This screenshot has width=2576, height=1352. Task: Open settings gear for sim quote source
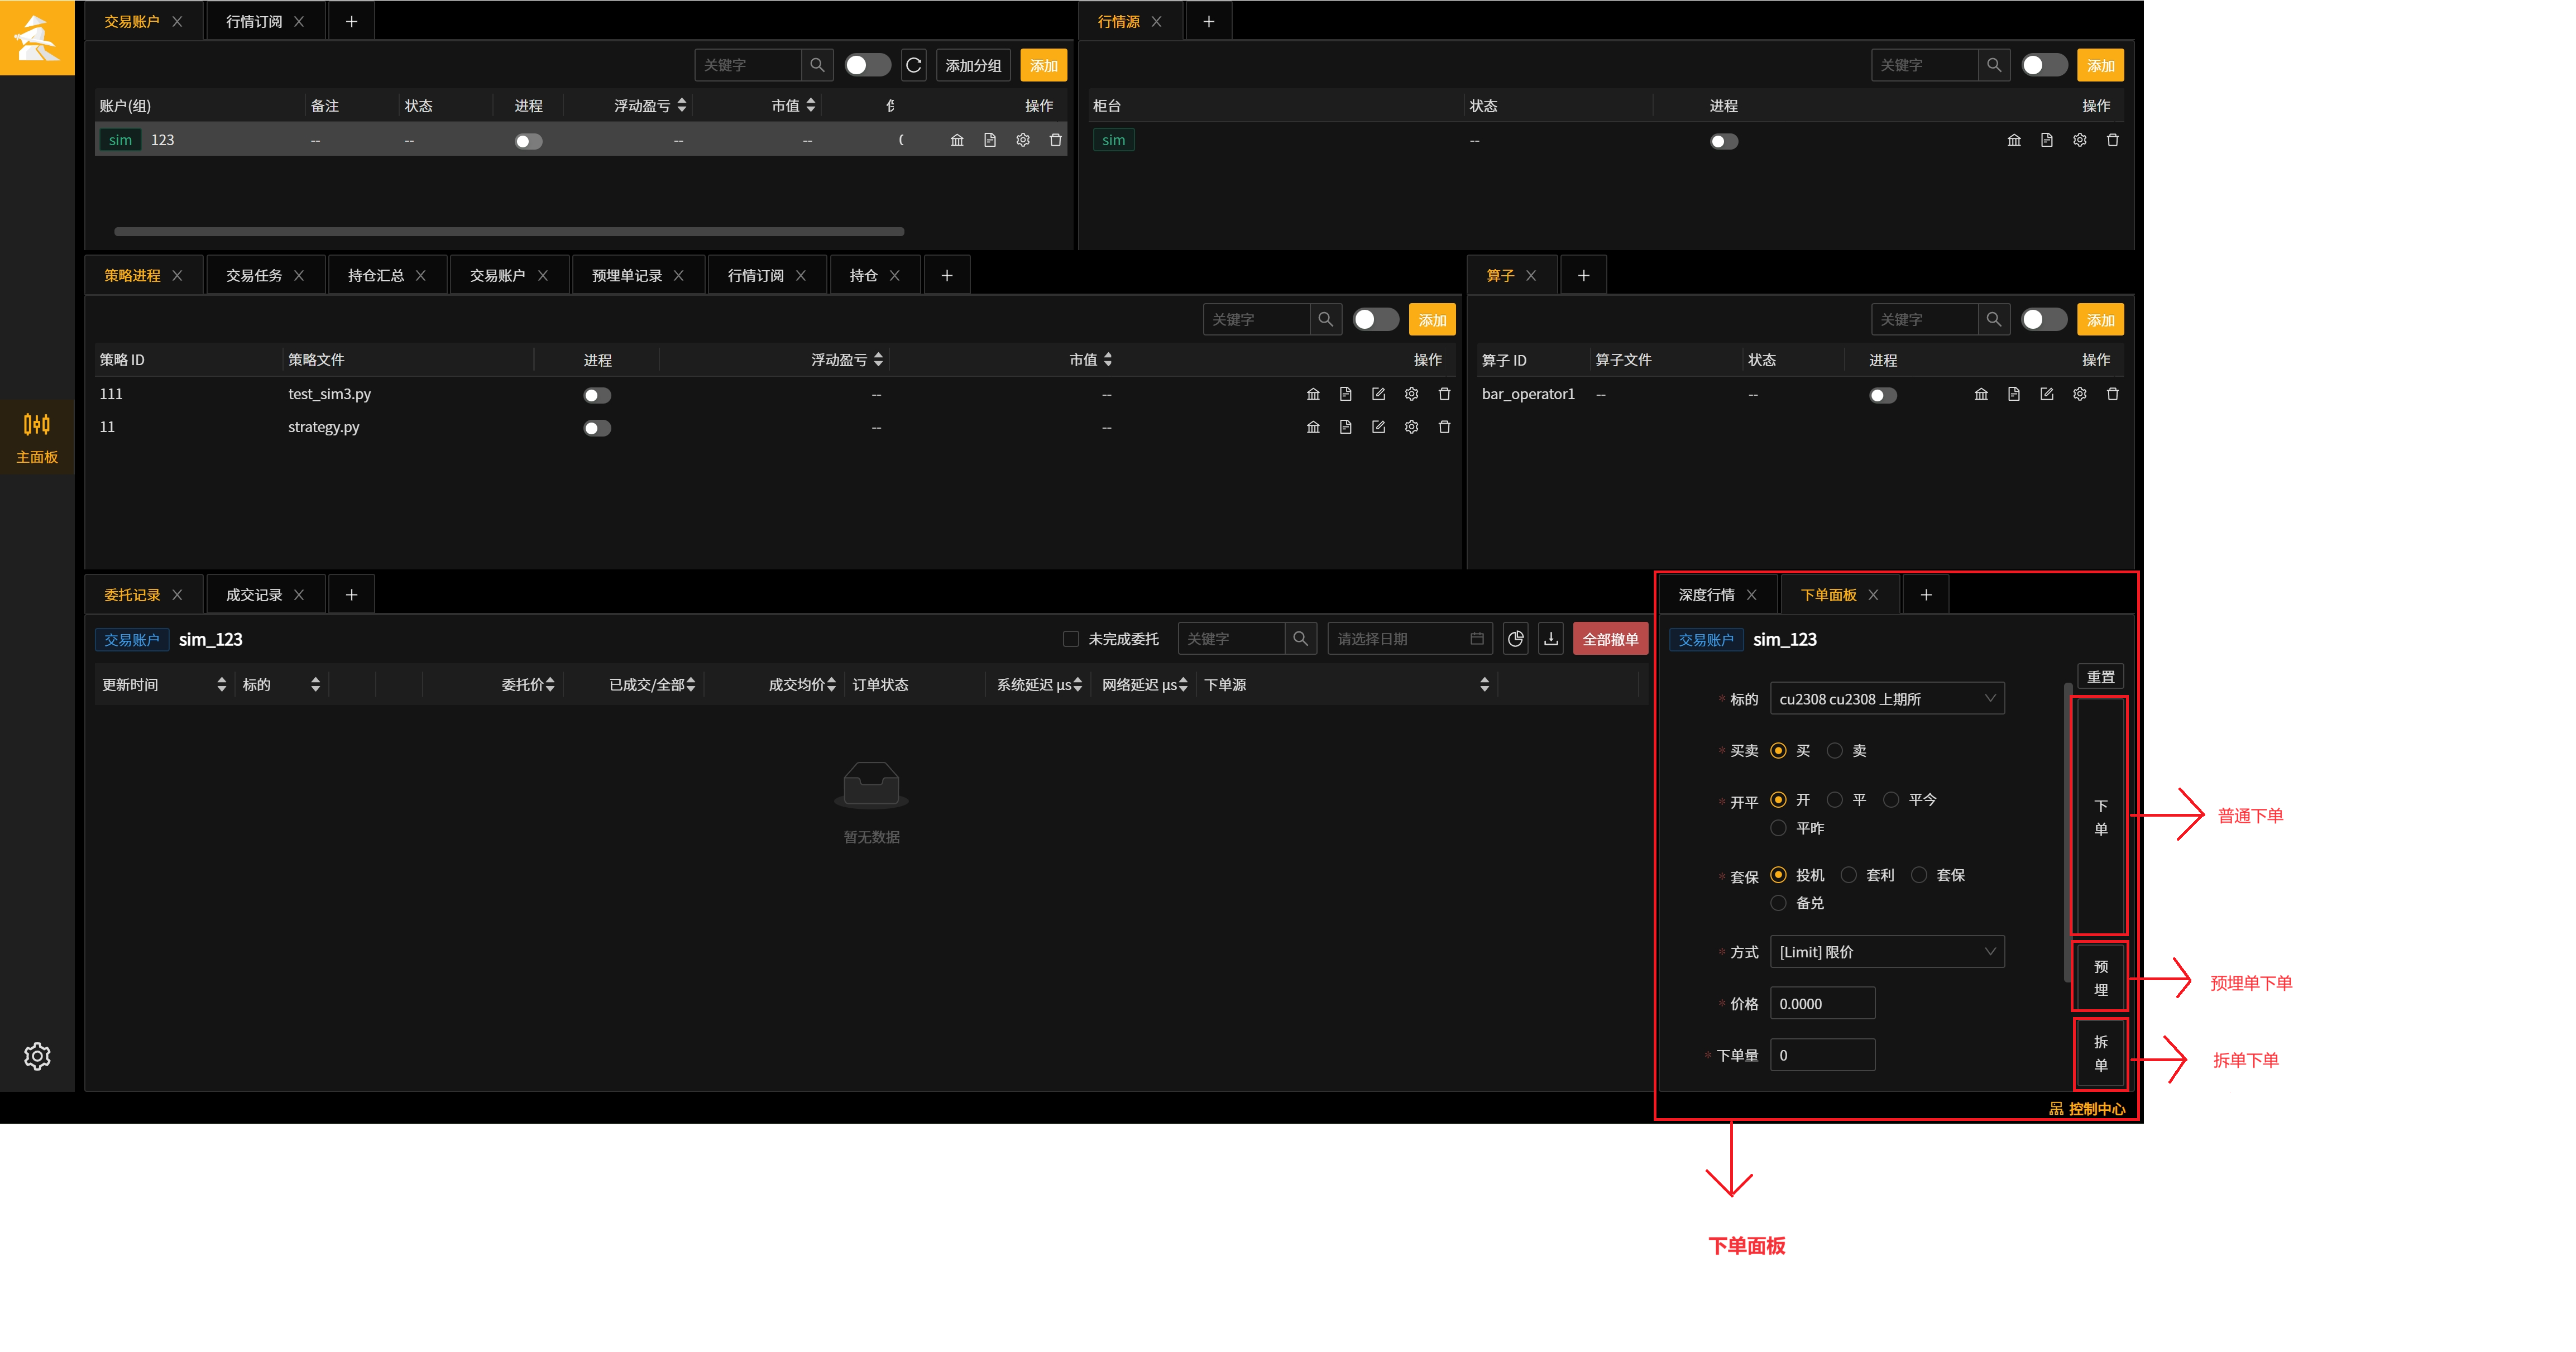[x=2080, y=140]
